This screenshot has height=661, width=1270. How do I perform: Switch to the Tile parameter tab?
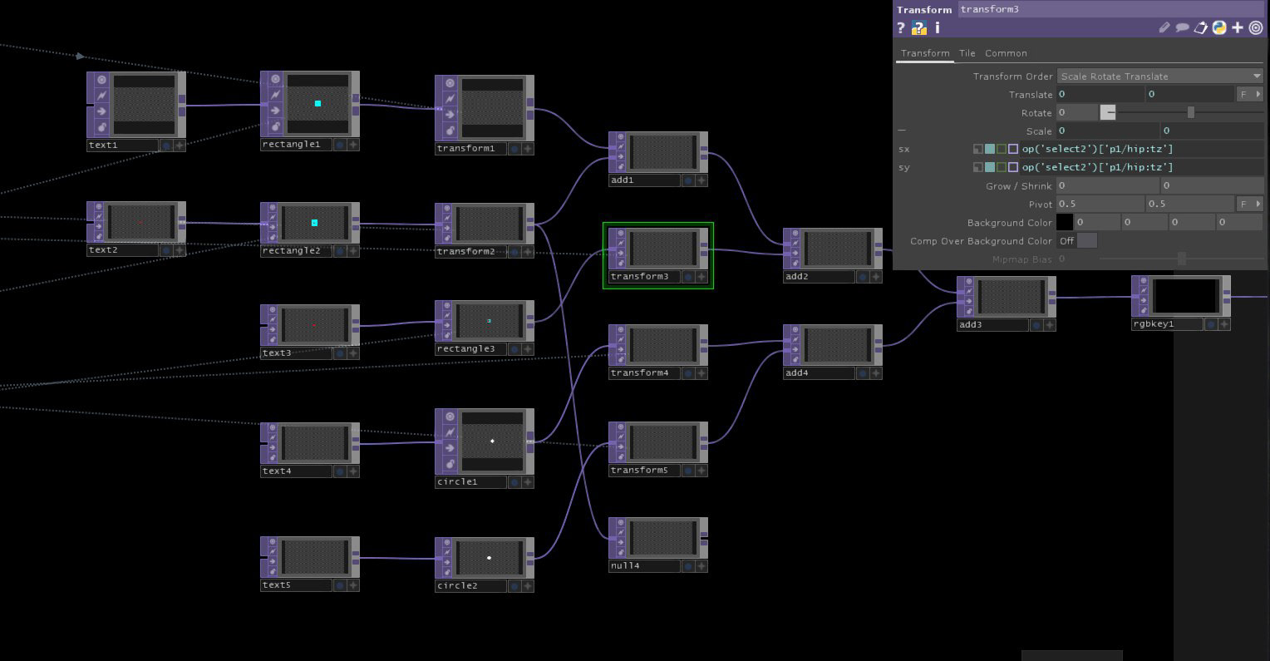click(967, 53)
